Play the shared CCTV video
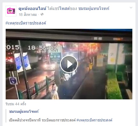 click(69, 64)
